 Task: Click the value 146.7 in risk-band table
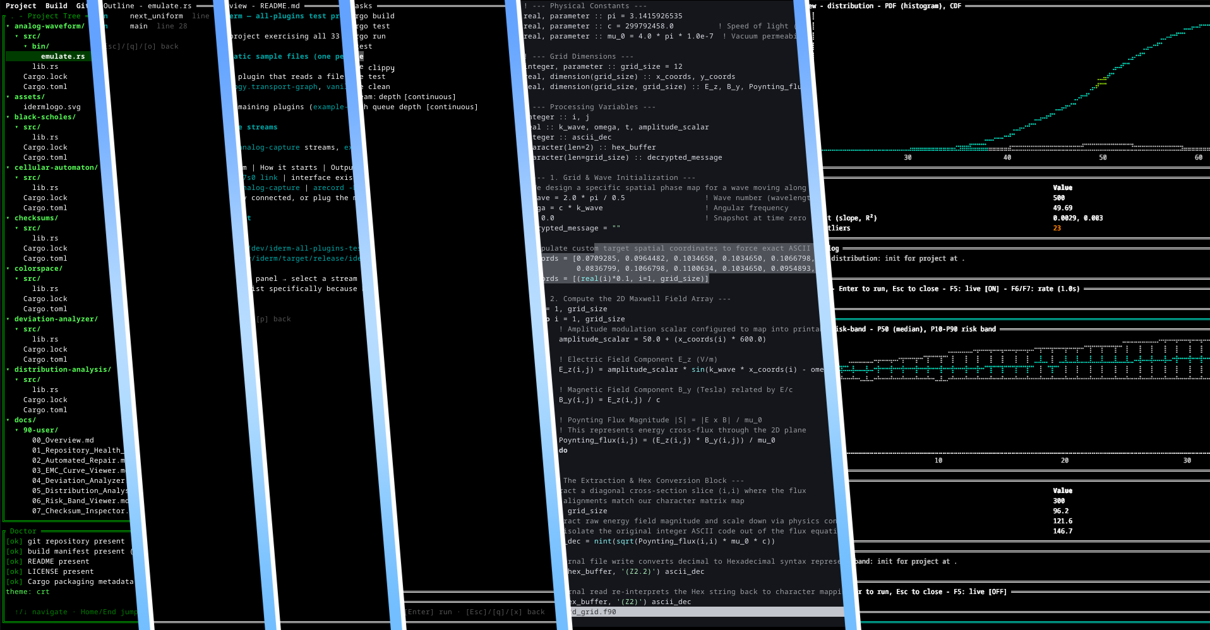point(1063,531)
